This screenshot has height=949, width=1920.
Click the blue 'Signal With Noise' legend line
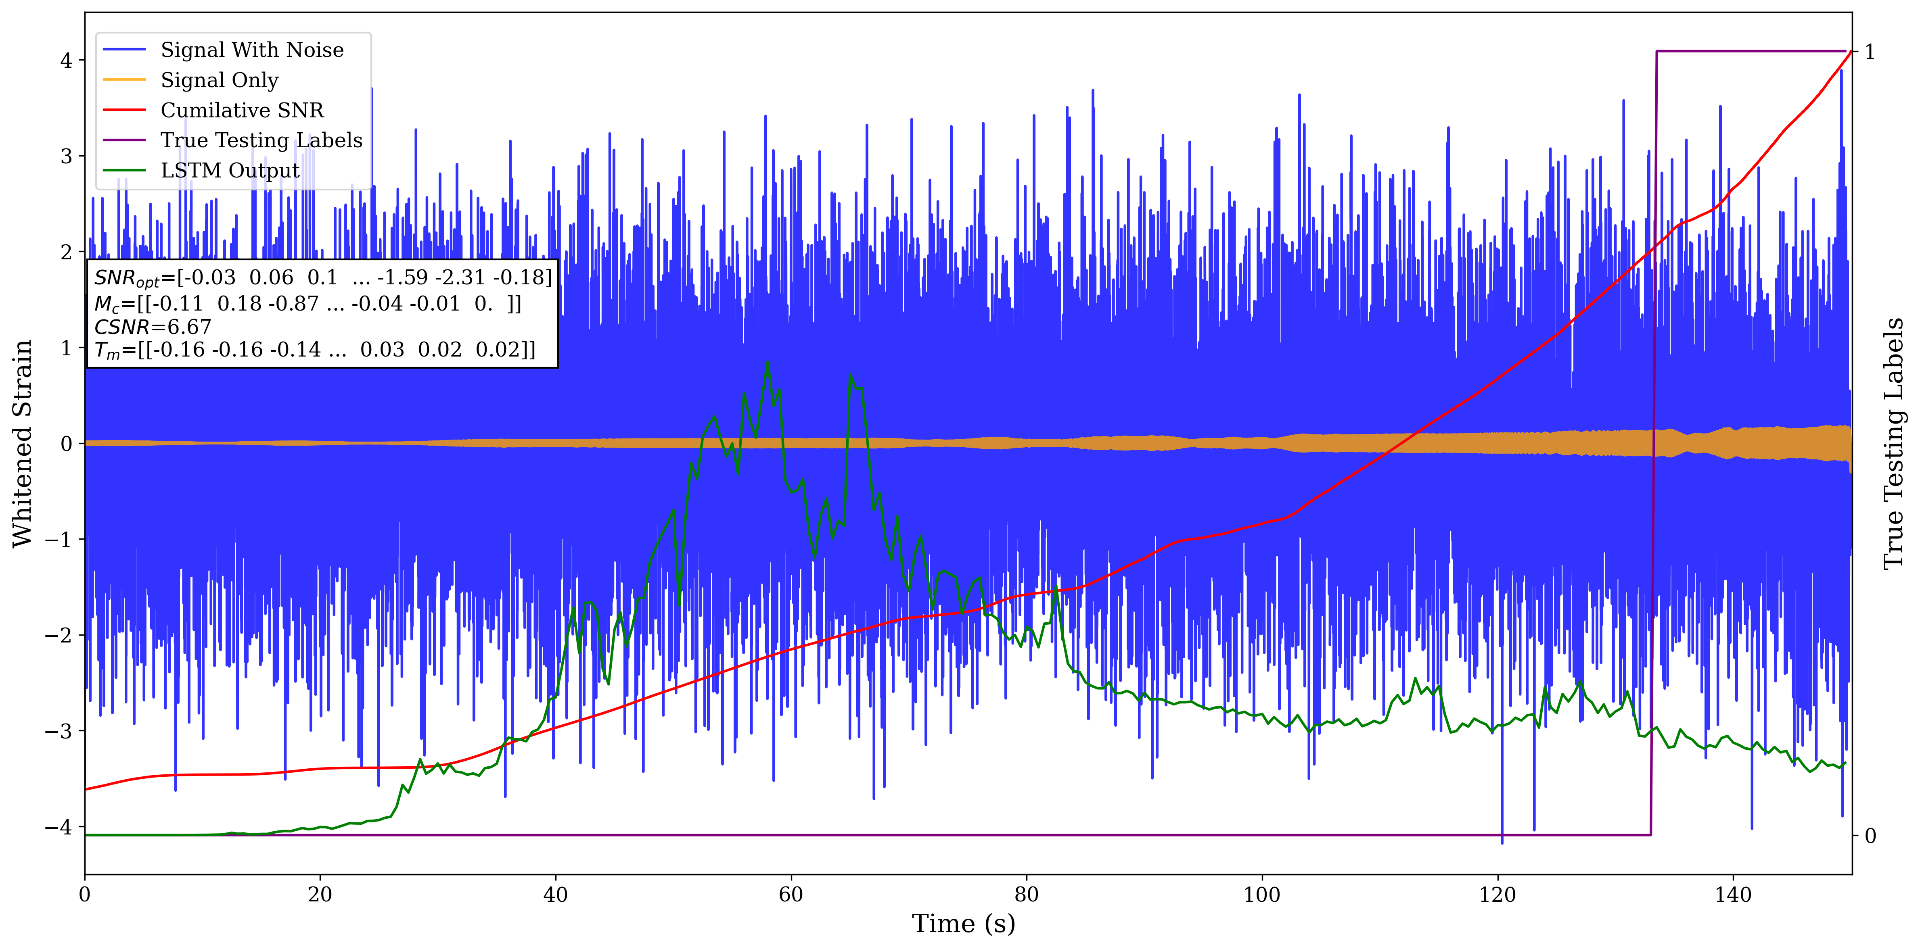tap(124, 50)
